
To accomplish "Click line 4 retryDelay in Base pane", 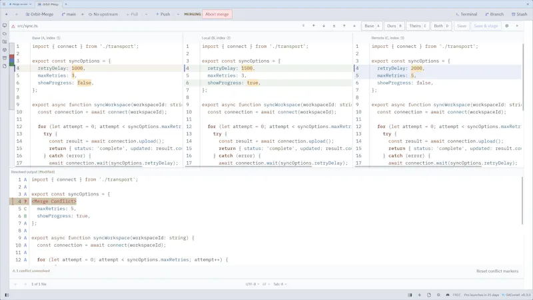I will tap(99, 69).
